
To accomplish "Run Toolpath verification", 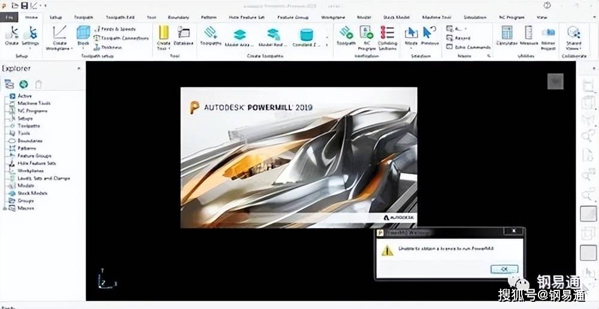I will (x=346, y=35).
